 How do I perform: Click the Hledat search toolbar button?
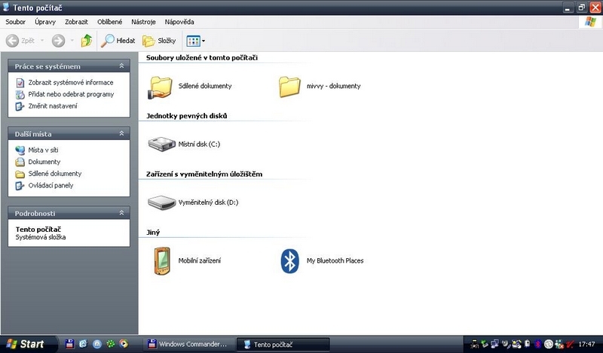[120, 41]
